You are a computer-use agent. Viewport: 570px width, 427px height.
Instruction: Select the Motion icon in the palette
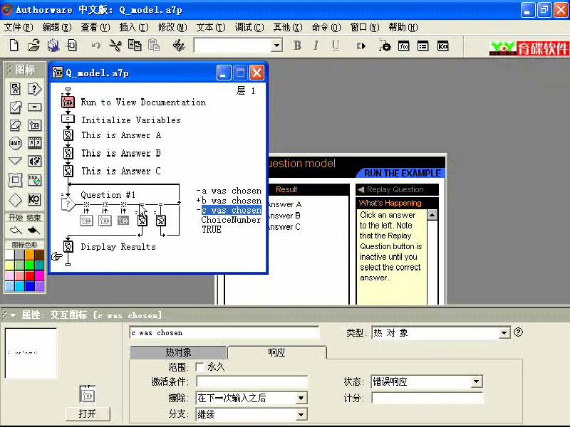click(x=15, y=107)
